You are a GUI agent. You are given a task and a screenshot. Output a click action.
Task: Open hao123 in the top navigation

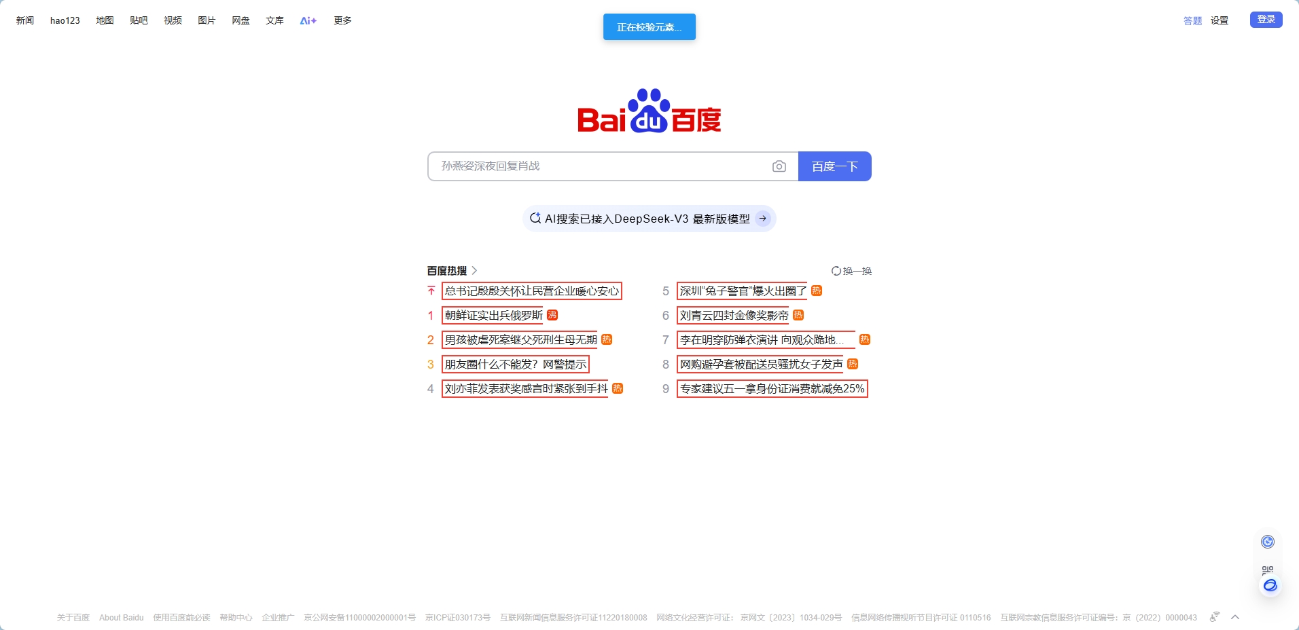65,20
